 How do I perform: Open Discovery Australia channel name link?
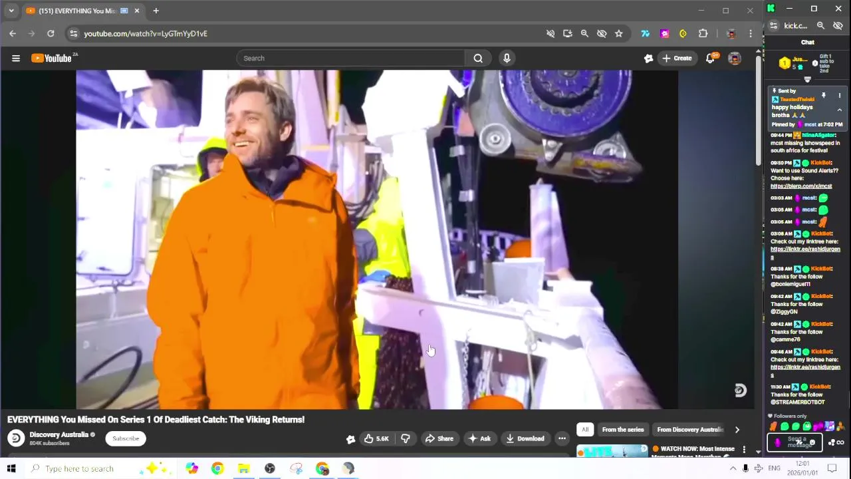[59, 434]
